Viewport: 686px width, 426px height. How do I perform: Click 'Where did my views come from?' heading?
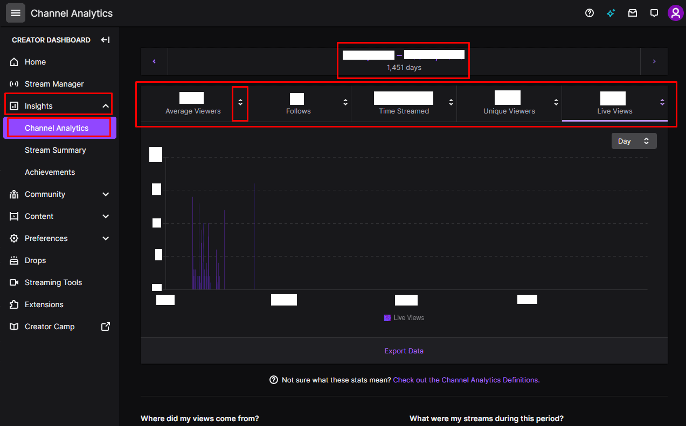200,418
